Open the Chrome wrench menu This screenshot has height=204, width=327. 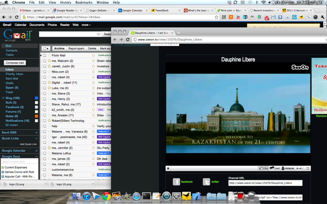click(323, 17)
